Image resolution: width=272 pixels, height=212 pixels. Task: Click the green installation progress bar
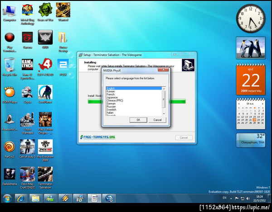pos(137,101)
